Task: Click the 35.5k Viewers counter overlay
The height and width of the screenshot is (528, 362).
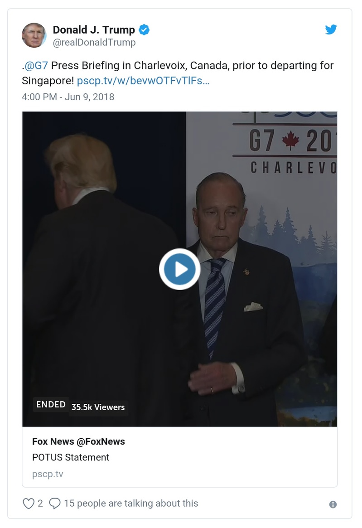Action: [x=98, y=407]
